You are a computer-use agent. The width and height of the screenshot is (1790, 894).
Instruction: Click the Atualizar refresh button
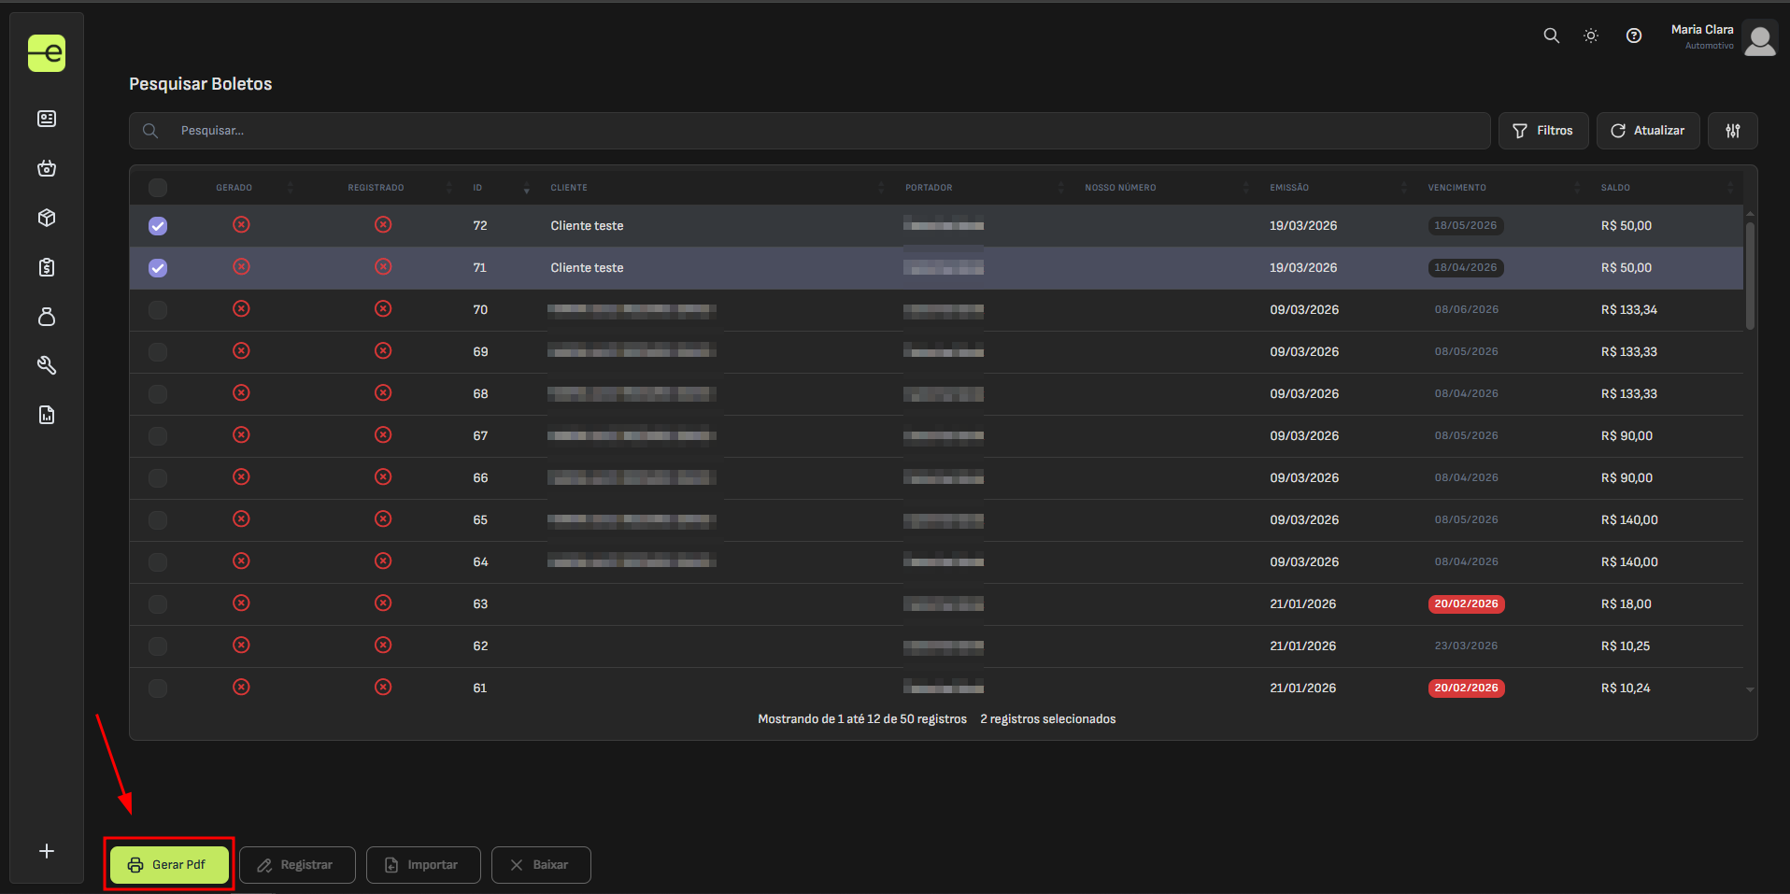(x=1647, y=131)
